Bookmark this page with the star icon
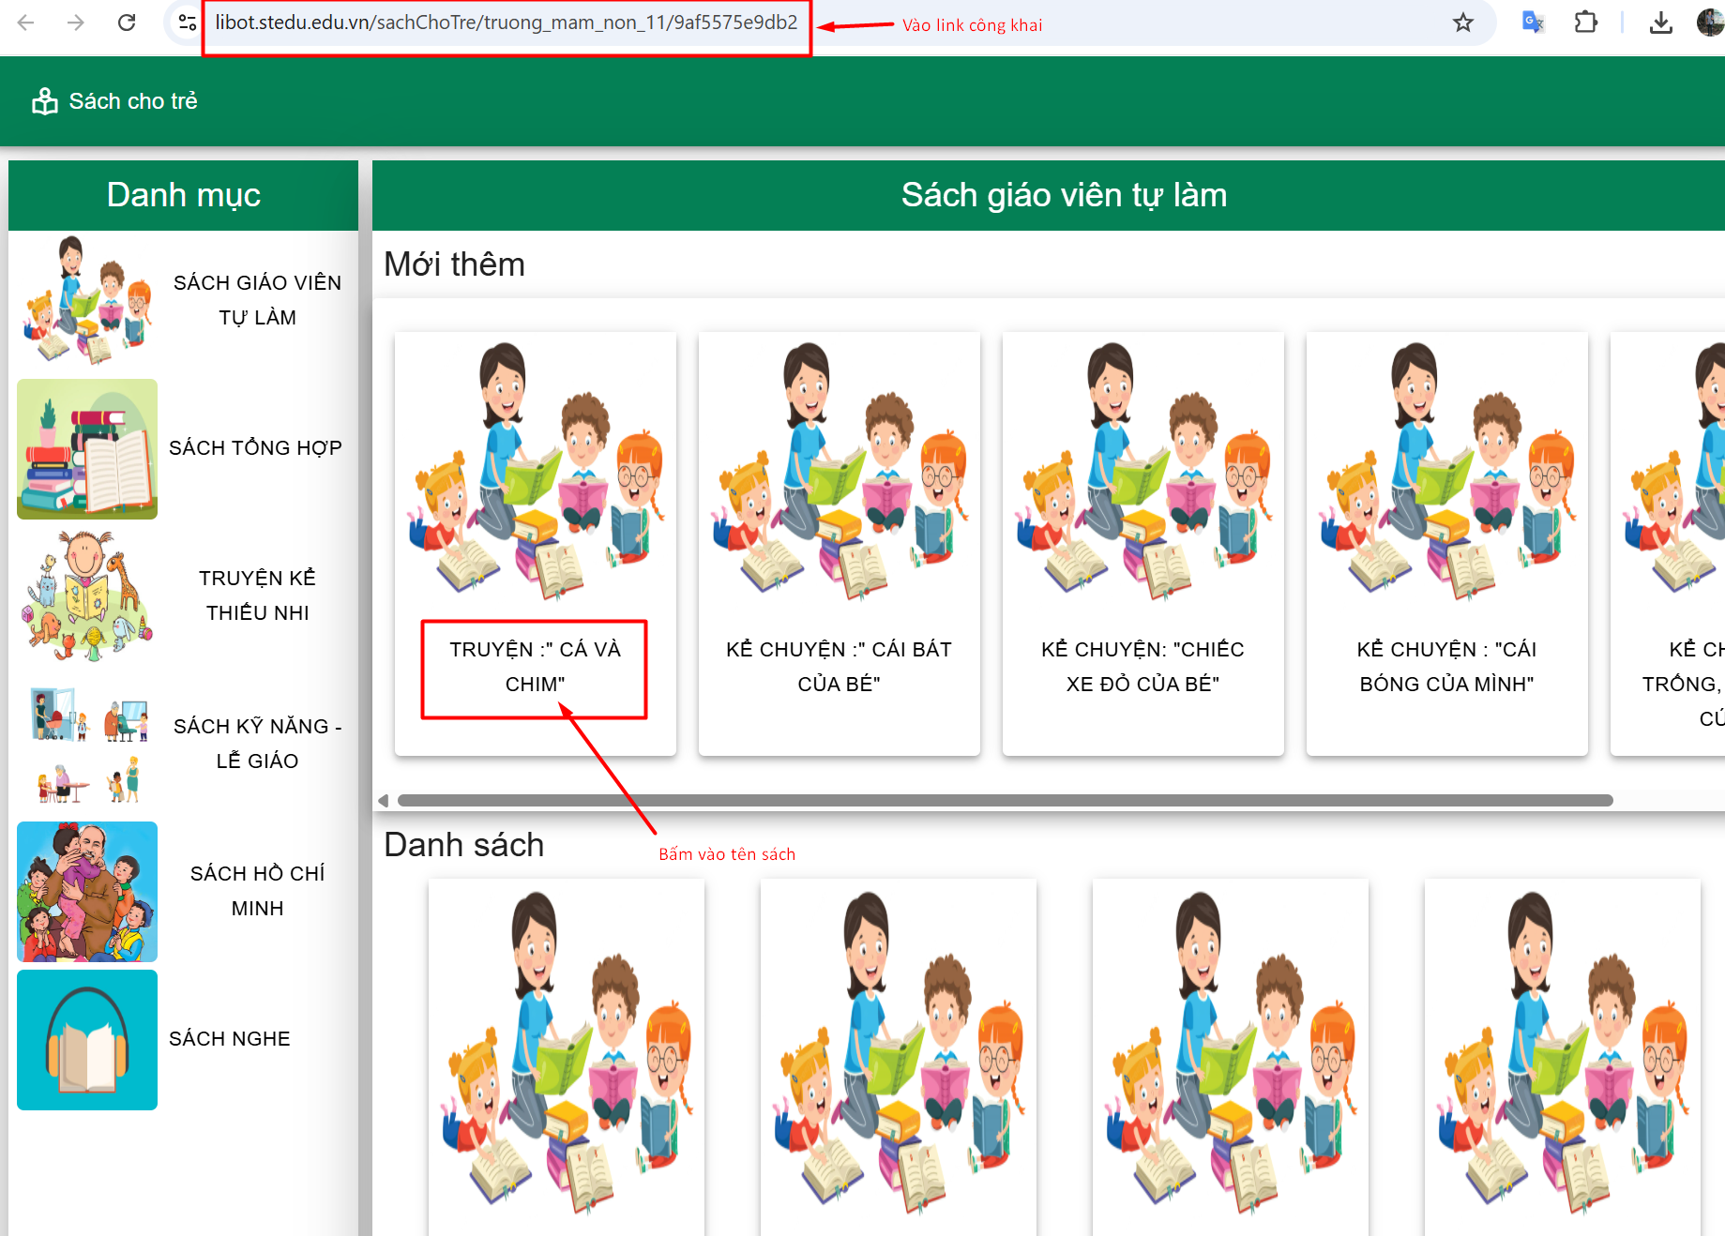 click(1462, 23)
